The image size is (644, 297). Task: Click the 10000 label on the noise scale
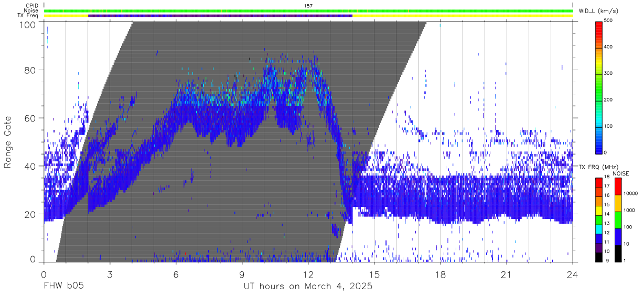tap(630, 194)
